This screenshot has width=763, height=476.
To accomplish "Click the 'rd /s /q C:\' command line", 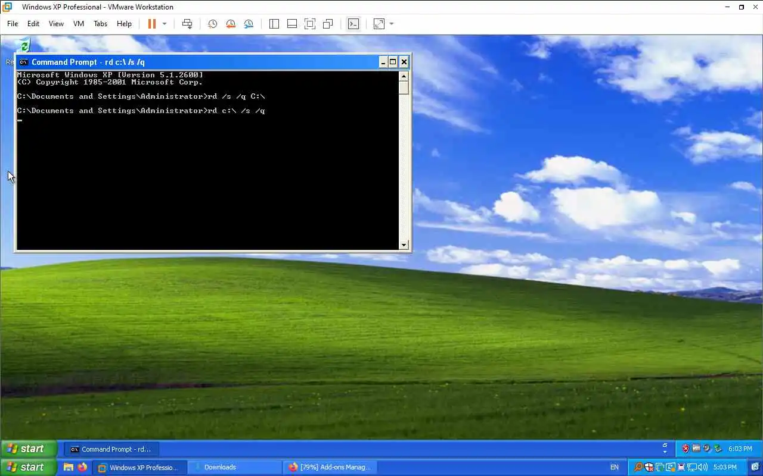I will [x=141, y=96].
